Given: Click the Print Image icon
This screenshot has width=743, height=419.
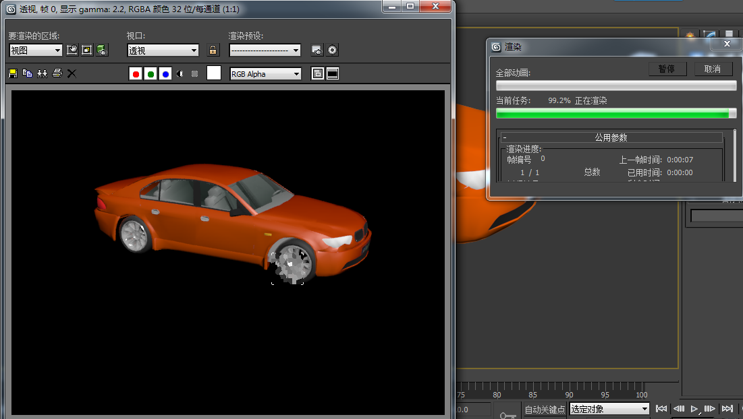Looking at the screenshot, I should (57, 73).
